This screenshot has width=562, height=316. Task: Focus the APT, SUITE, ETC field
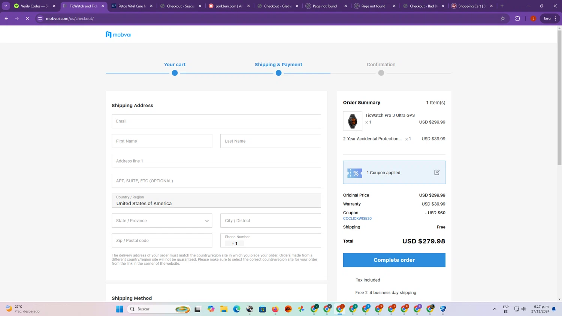[x=216, y=181]
